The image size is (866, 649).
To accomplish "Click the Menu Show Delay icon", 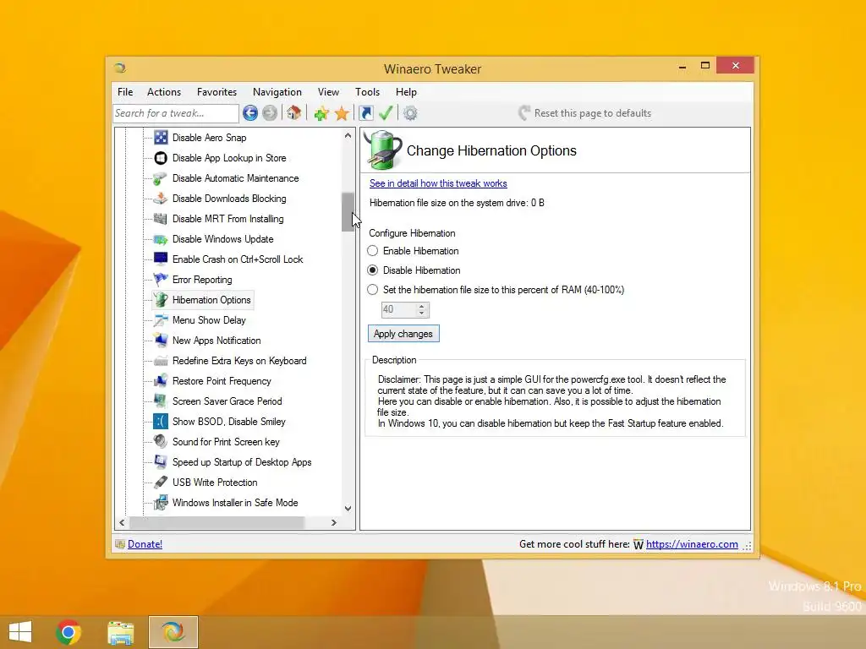I will [x=161, y=320].
